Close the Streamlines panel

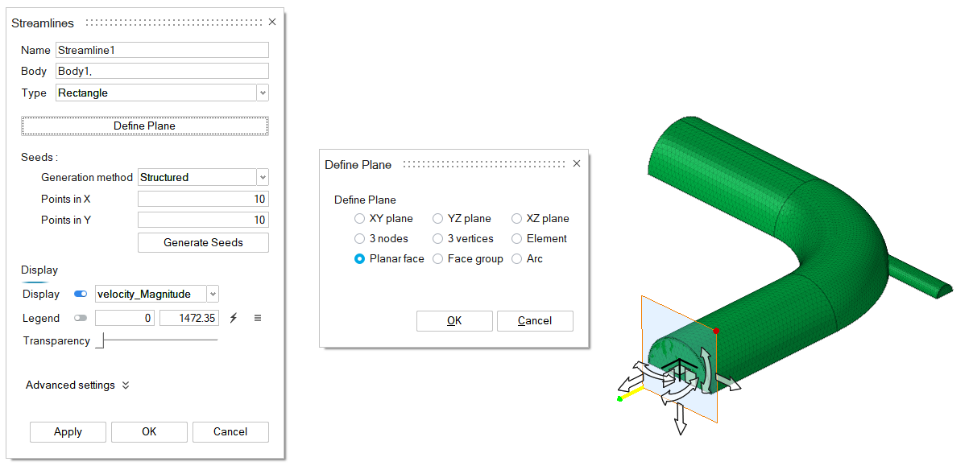(x=271, y=23)
